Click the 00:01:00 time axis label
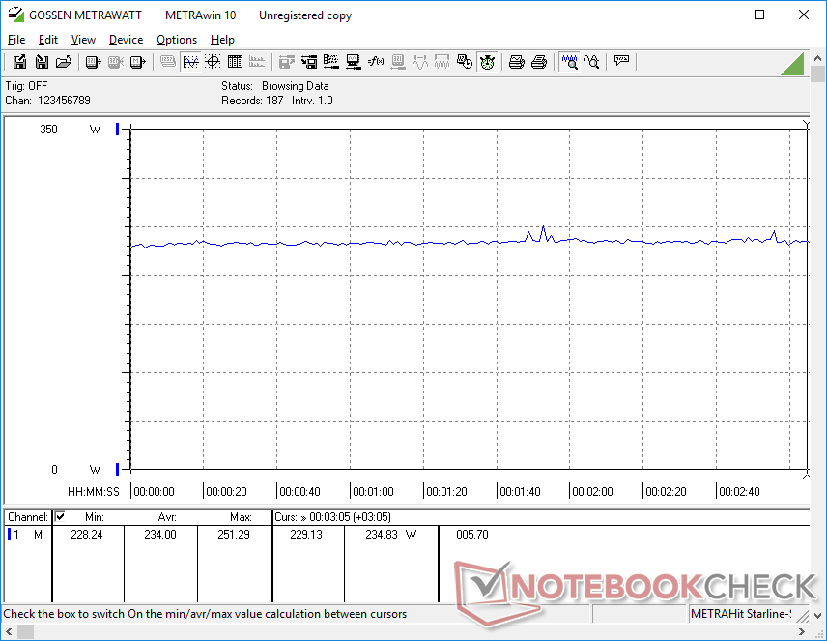This screenshot has height=641, width=827. 374,491
